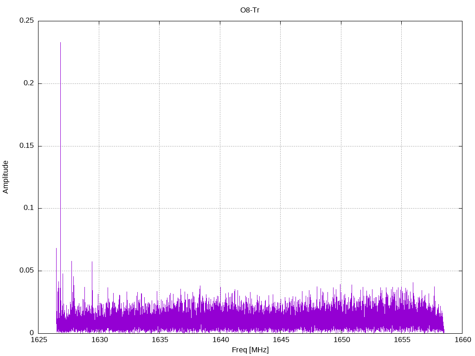Click the 0 y-axis tick label

32,333
